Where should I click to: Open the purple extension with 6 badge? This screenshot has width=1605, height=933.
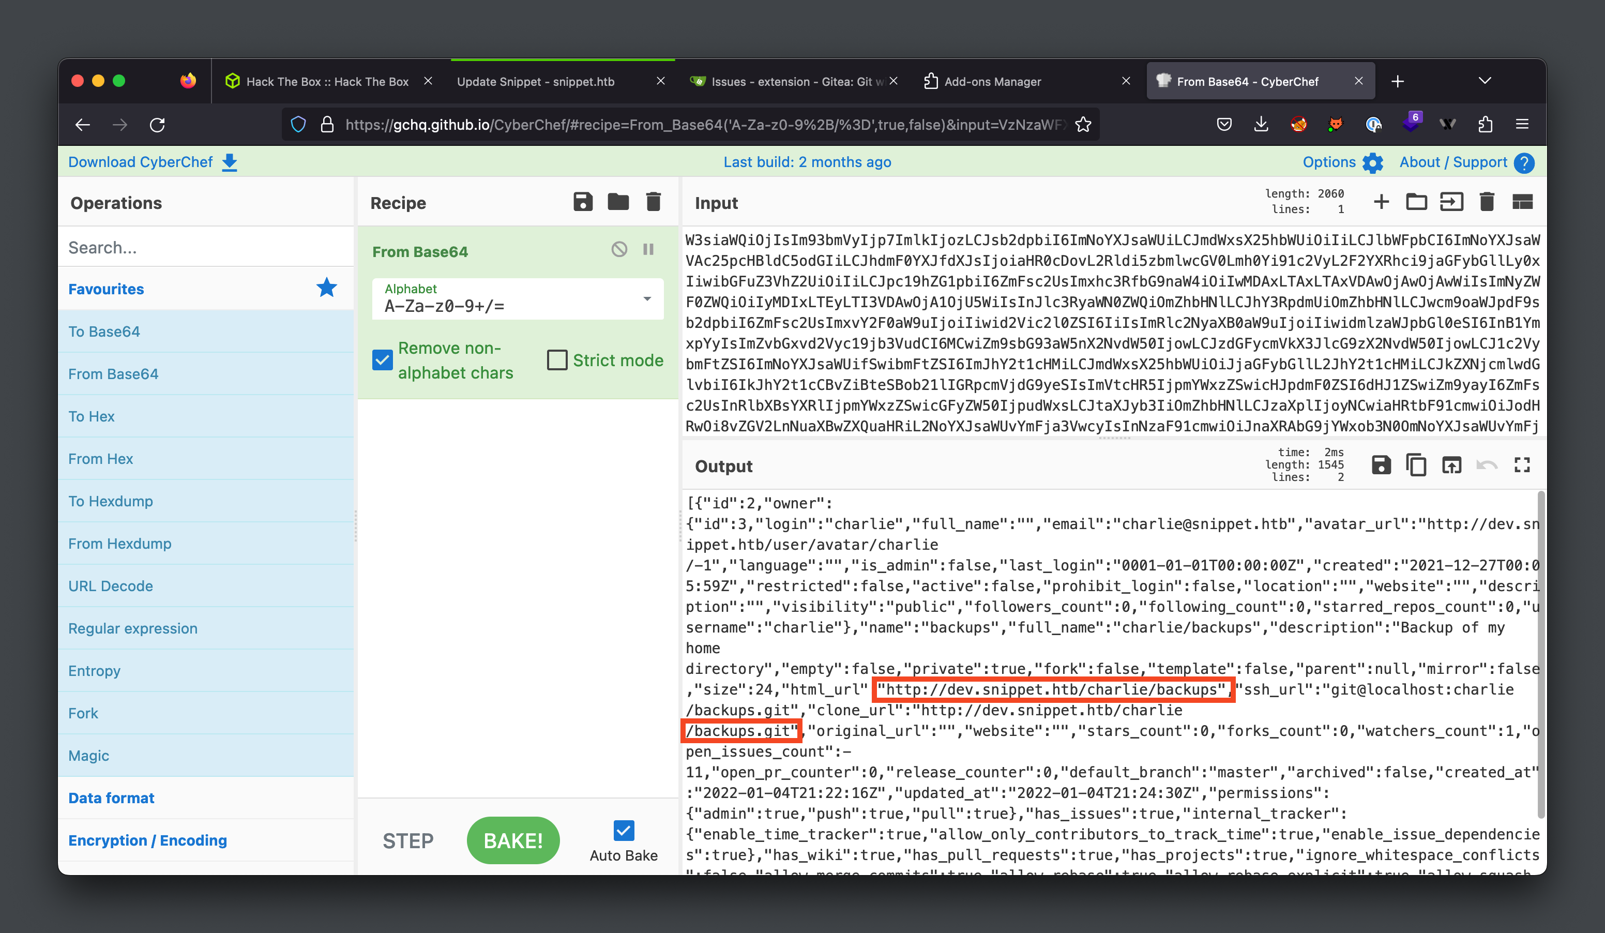[1412, 122]
